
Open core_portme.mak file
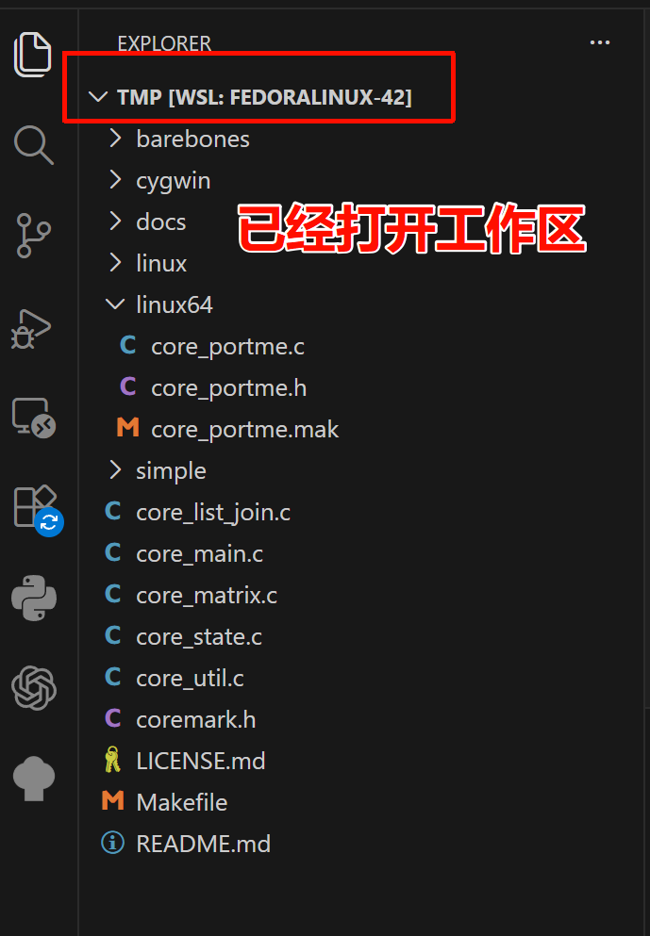[244, 429]
